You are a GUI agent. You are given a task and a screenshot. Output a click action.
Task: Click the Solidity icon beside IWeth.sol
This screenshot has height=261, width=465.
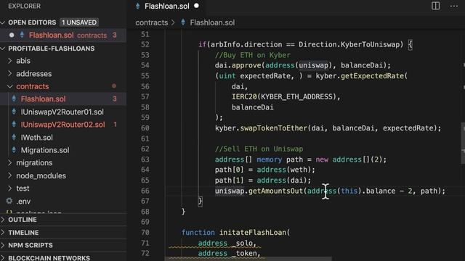[14, 137]
